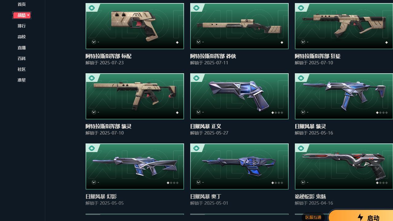The height and width of the screenshot is (221, 393).
Task: Click the Valorant points icon on 日耀风暴 骇灵
Action: point(303,112)
